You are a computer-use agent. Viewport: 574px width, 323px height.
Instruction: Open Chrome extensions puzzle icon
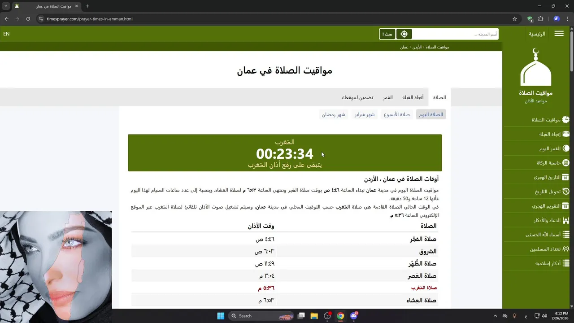pyautogui.click(x=540, y=19)
